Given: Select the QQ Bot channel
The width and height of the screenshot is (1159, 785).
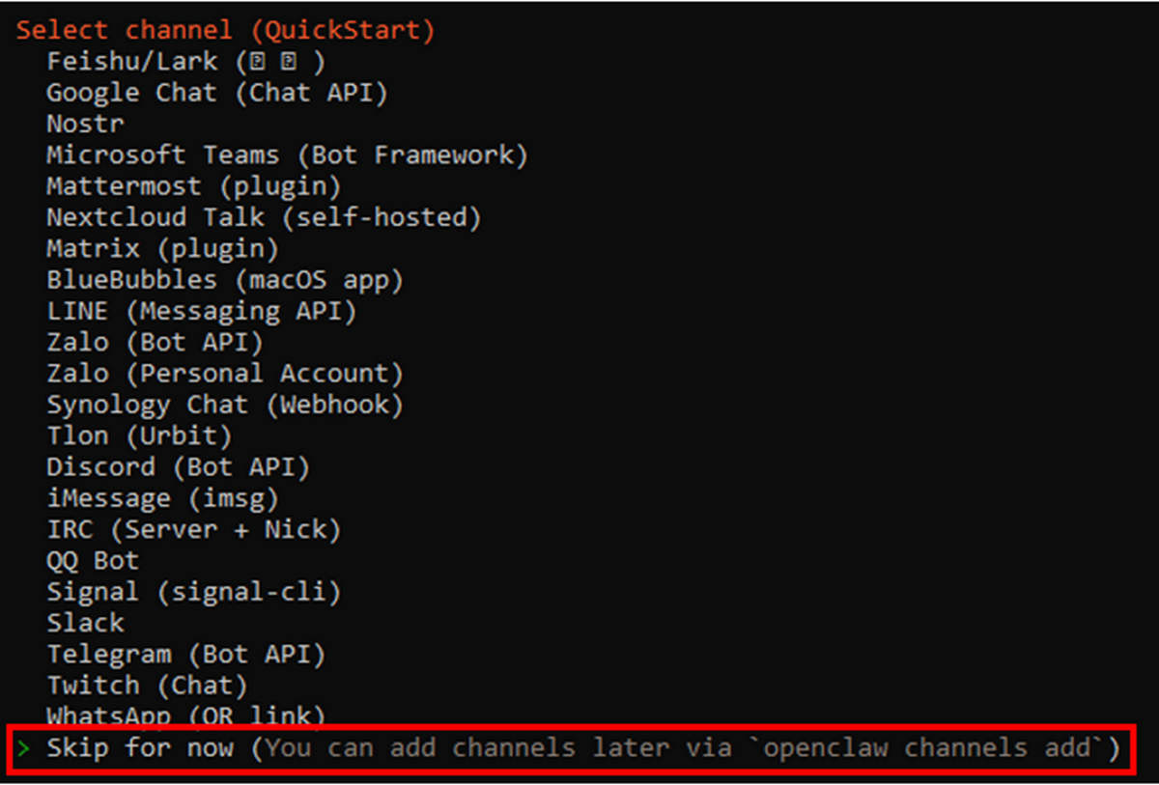Looking at the screenshot, I should [x=93, y=560].
